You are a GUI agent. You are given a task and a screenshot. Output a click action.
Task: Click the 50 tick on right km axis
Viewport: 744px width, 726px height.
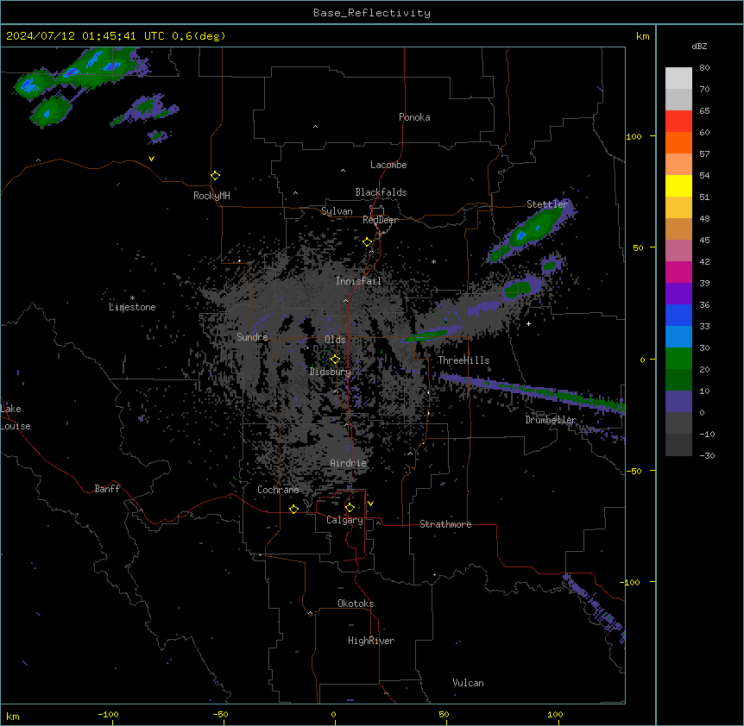pyautogui.click(x=638, y=247)
